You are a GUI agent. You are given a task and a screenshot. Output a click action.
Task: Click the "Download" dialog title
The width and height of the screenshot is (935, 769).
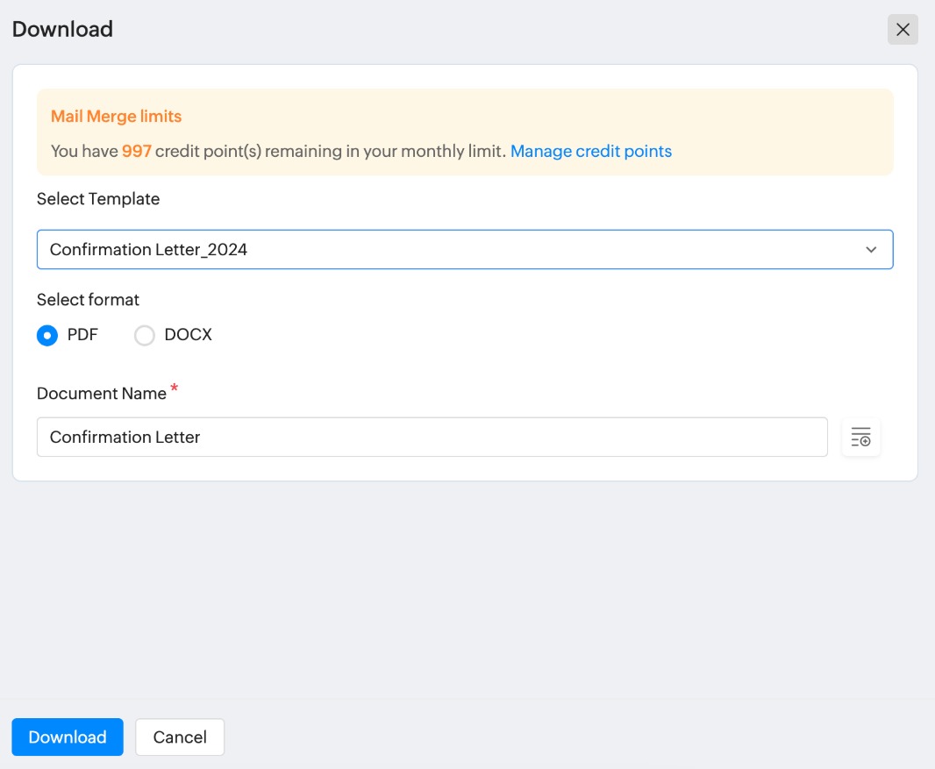tap(62, 29)
